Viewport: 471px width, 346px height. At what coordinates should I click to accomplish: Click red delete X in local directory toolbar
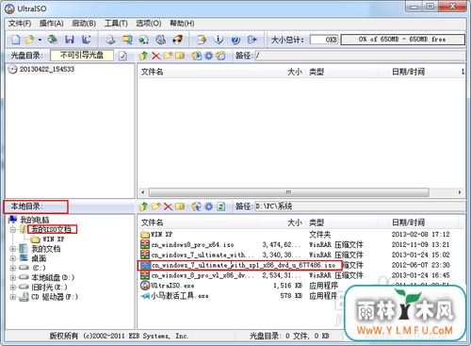(168, 206)
